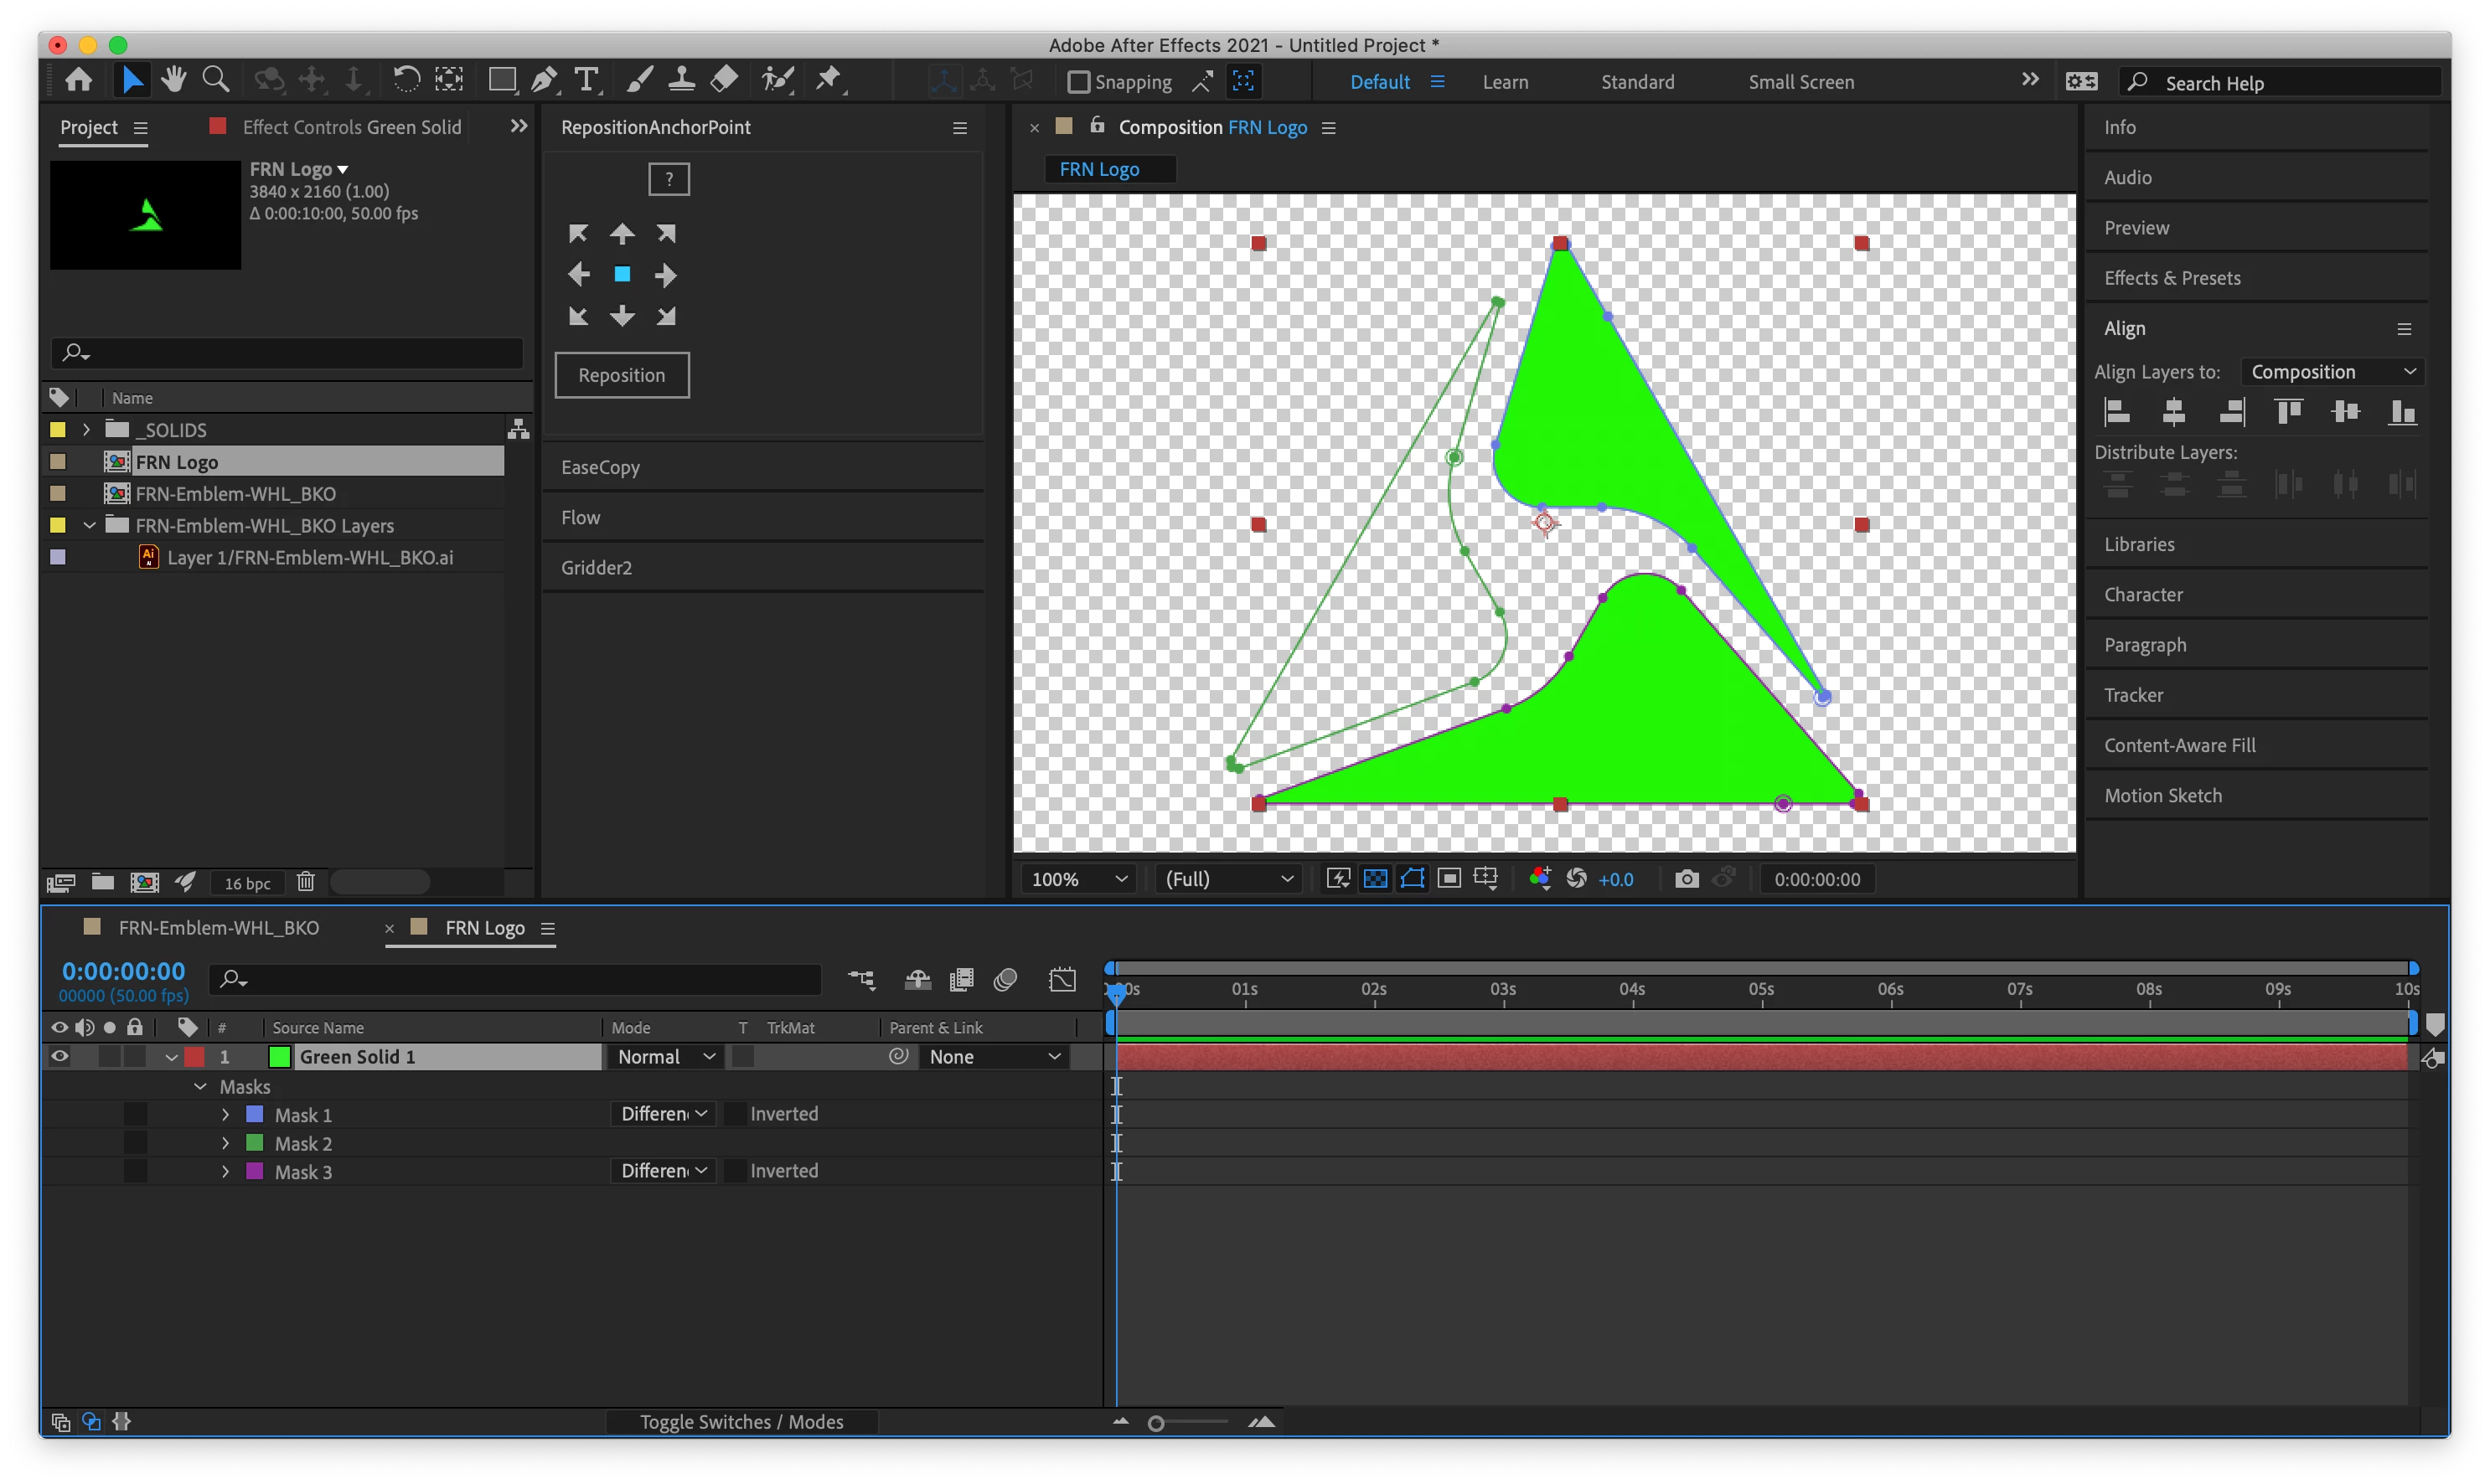Select the Type tool

[586, 80]
